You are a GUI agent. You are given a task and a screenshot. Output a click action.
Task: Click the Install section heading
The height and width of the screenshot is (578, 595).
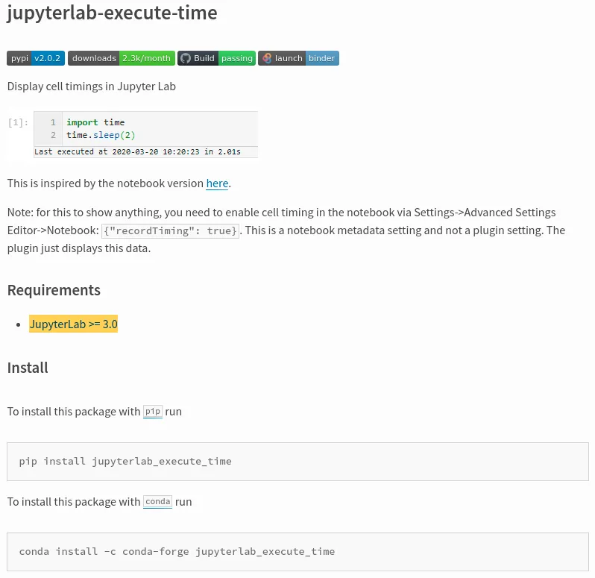click(x=28, y=368)
